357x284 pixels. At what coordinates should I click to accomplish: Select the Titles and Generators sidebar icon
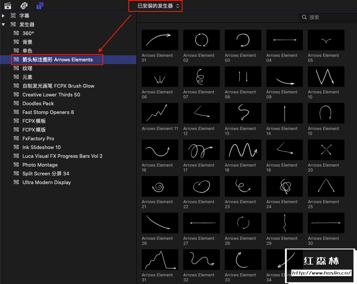[40, 6]
